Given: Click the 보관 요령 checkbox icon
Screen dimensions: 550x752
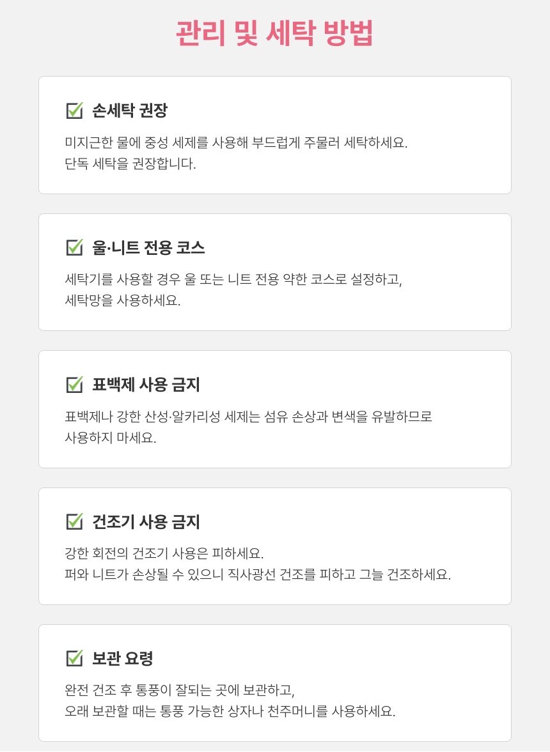Looking at the screenshot, I should pos(74,658).
